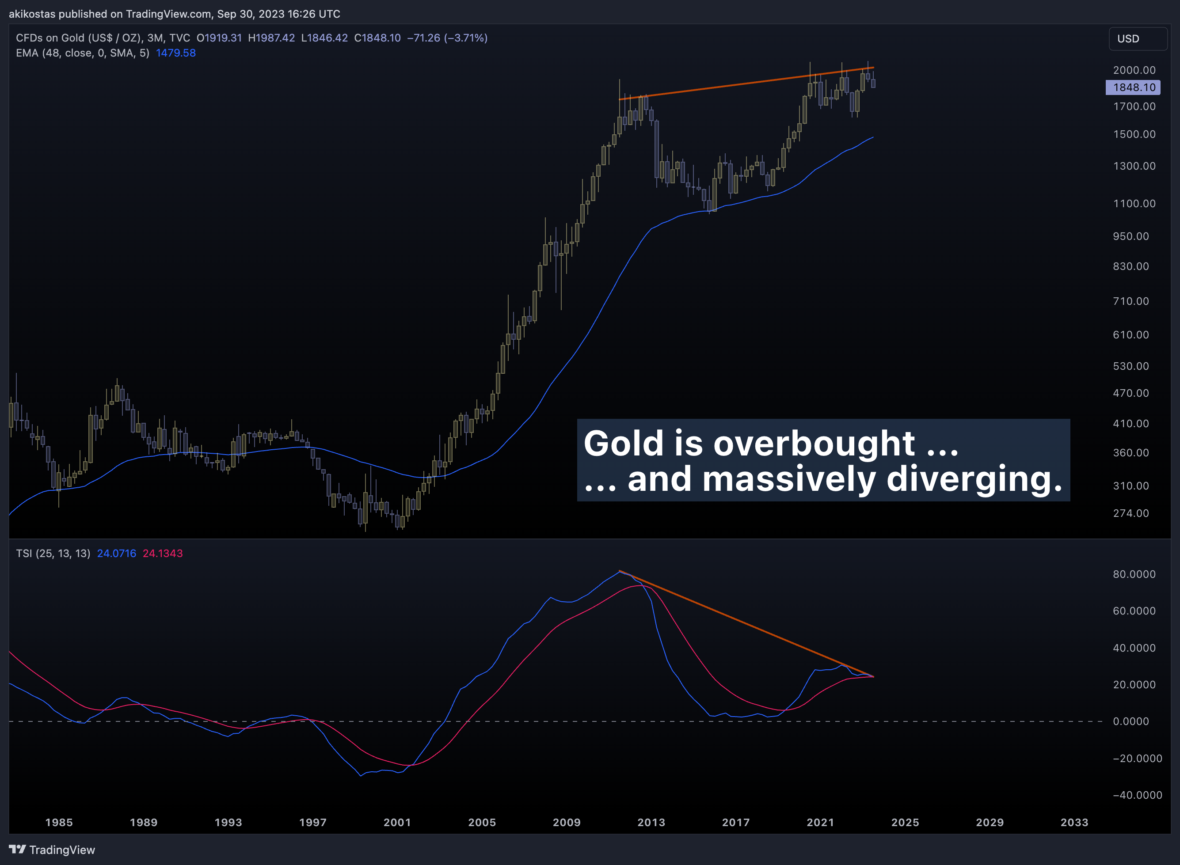Click the 1300.00 price axis label

tap(1134, 166)
